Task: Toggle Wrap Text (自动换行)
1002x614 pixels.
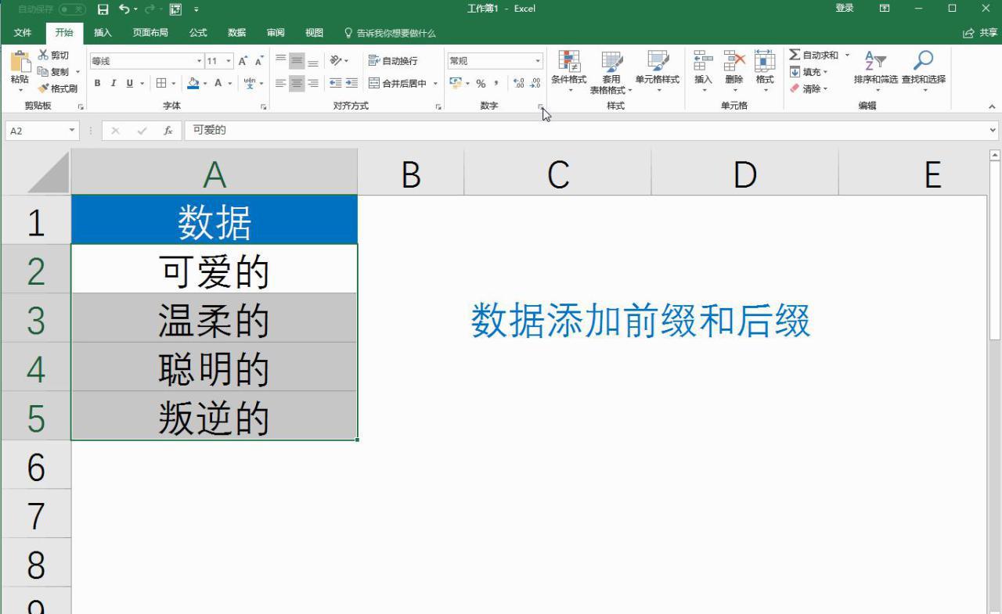Action: click(393, 61)
